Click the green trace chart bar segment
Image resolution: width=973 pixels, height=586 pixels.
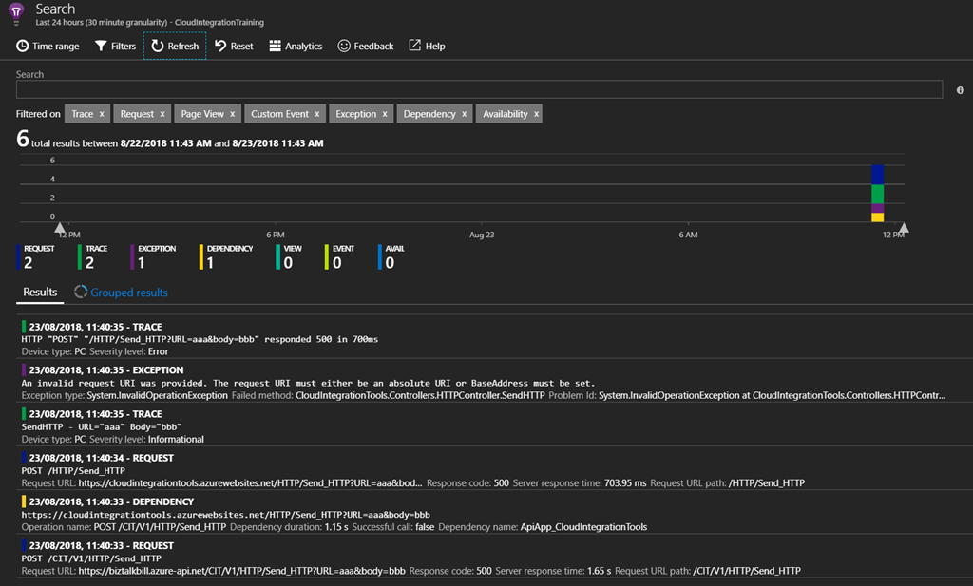click(877, 194)
